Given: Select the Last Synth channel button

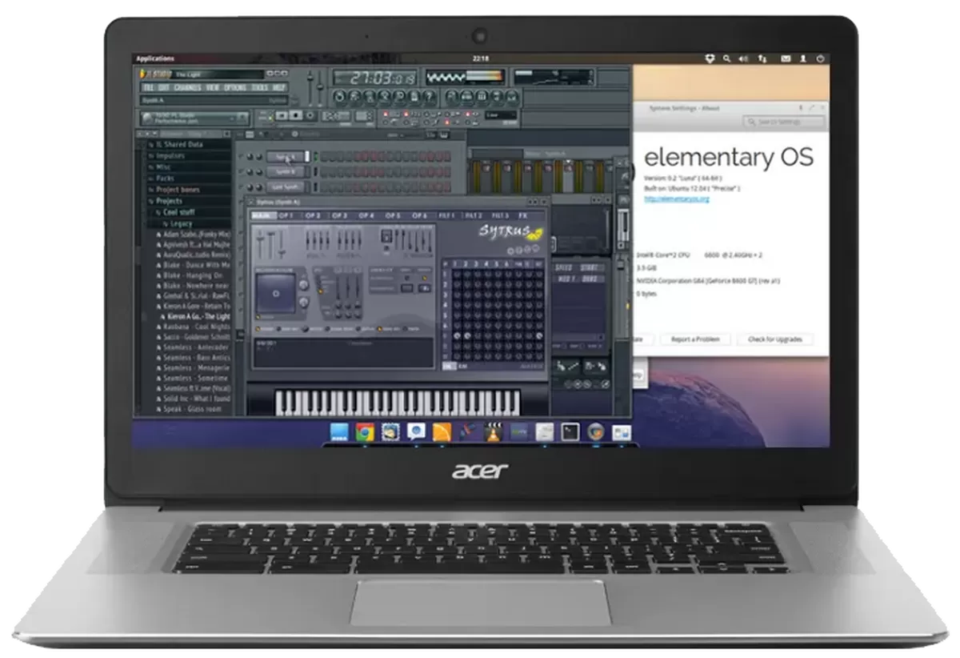Looking at the screenshot, I should [286, 187].
